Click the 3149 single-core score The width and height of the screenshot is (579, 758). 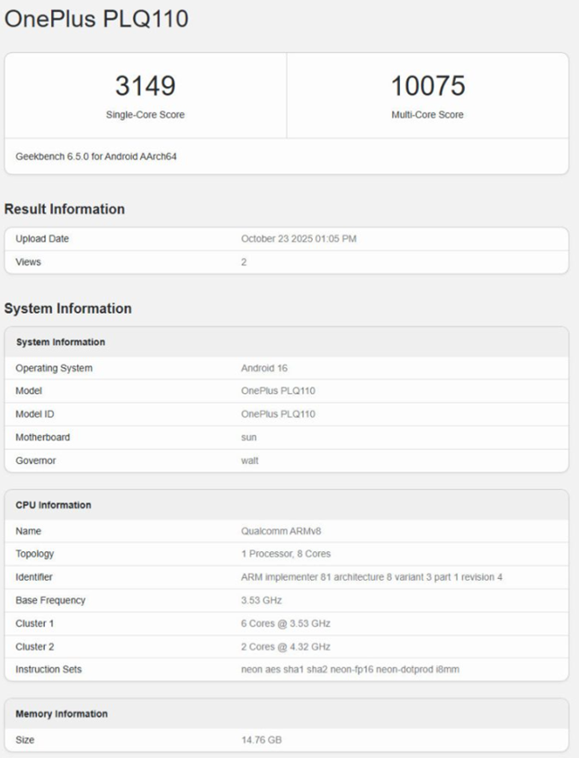coord(145,86)
